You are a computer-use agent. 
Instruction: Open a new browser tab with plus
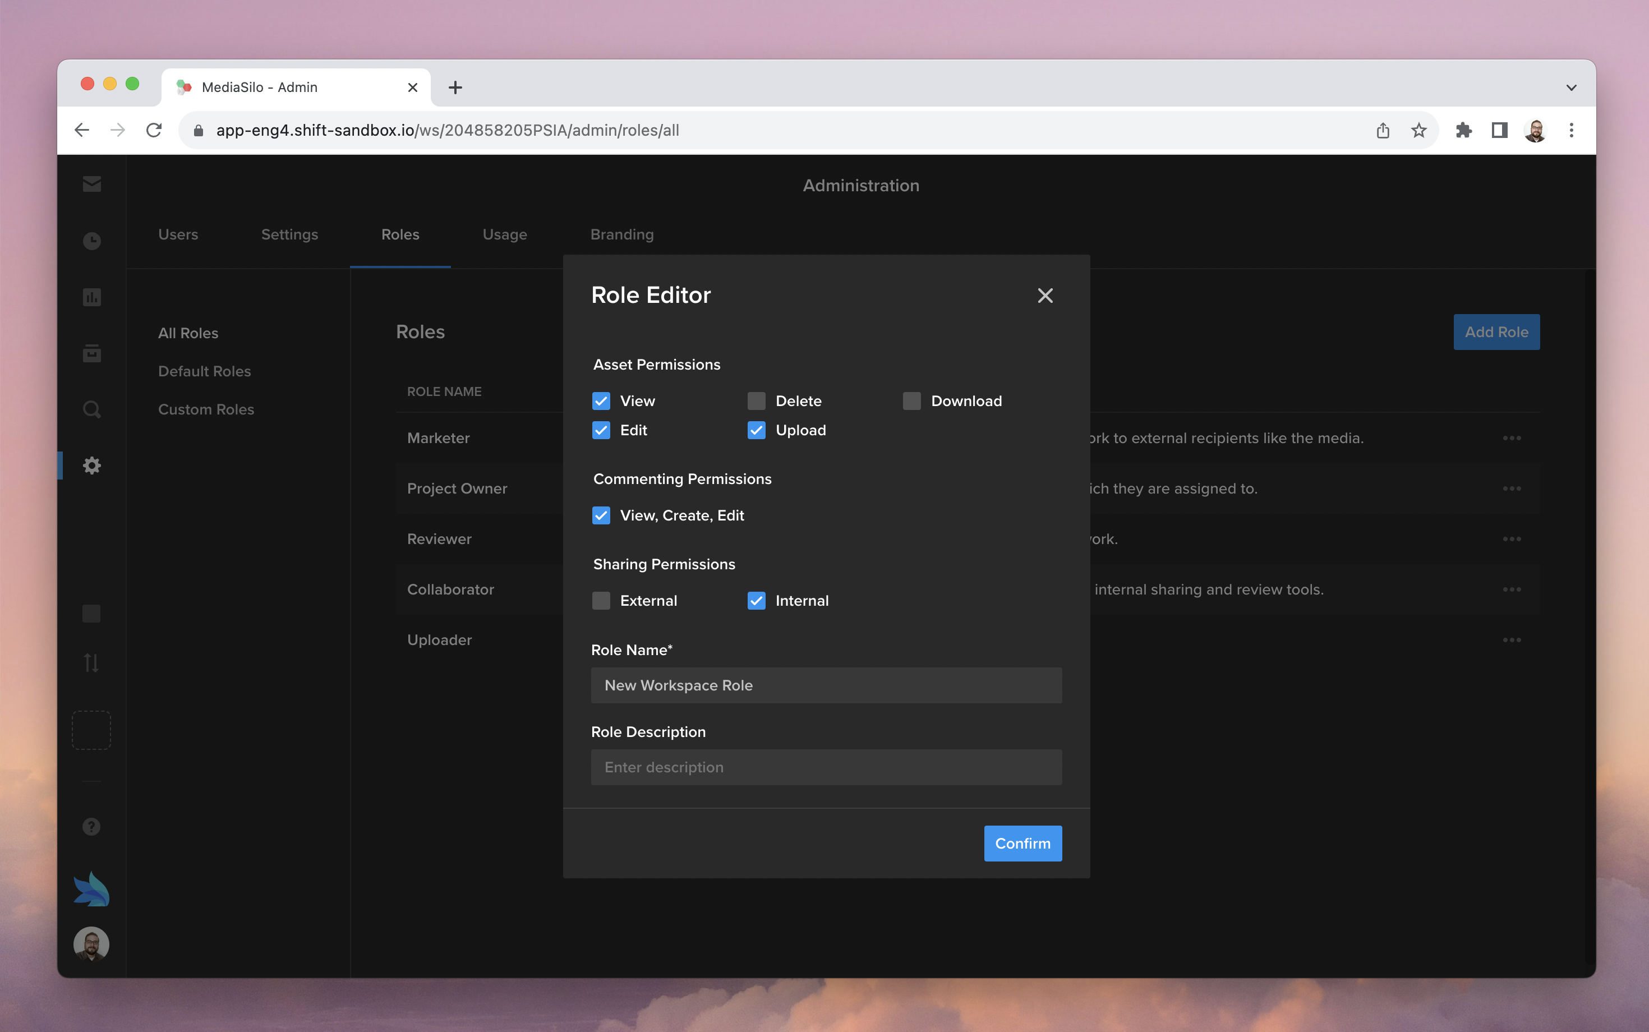point(455,87)
